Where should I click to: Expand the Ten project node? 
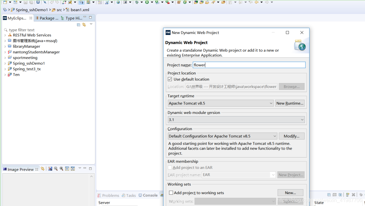click(5, 75)
